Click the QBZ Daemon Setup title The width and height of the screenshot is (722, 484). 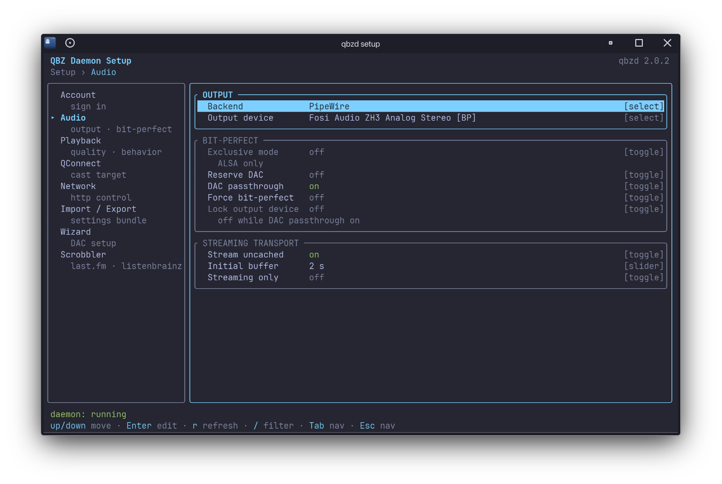tap(91, 61)
